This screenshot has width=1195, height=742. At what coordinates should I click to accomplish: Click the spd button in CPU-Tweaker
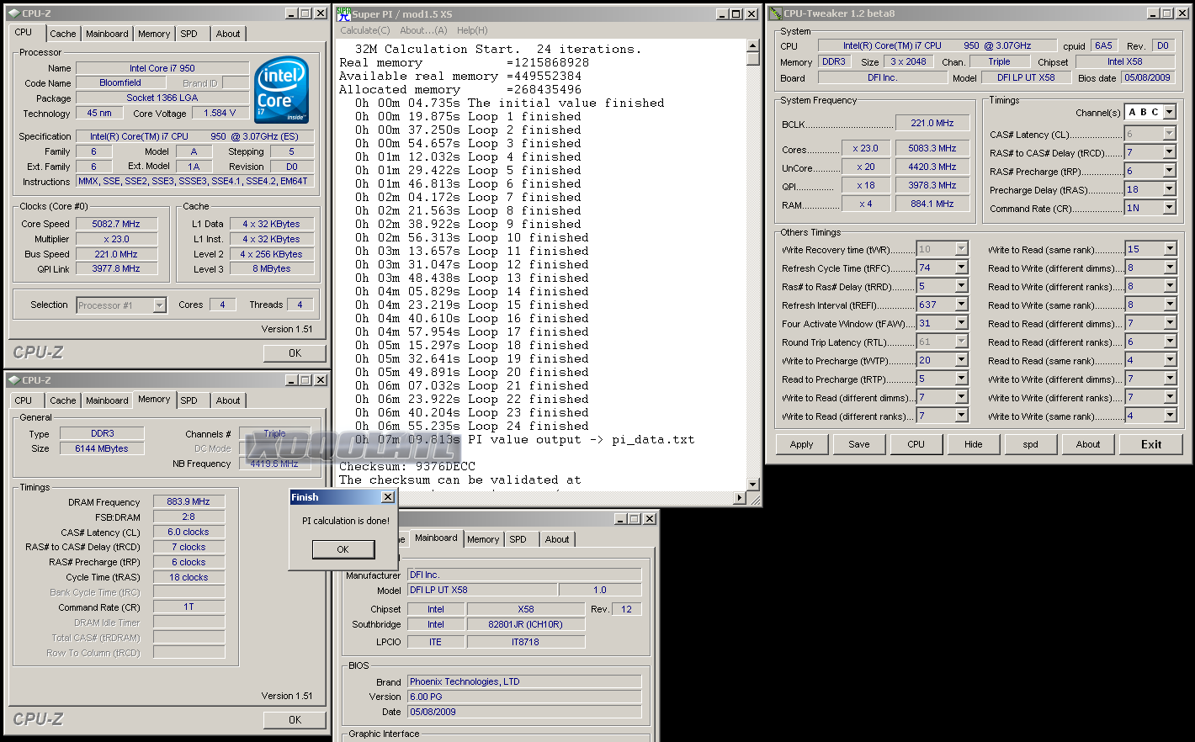click(1031, 444)
